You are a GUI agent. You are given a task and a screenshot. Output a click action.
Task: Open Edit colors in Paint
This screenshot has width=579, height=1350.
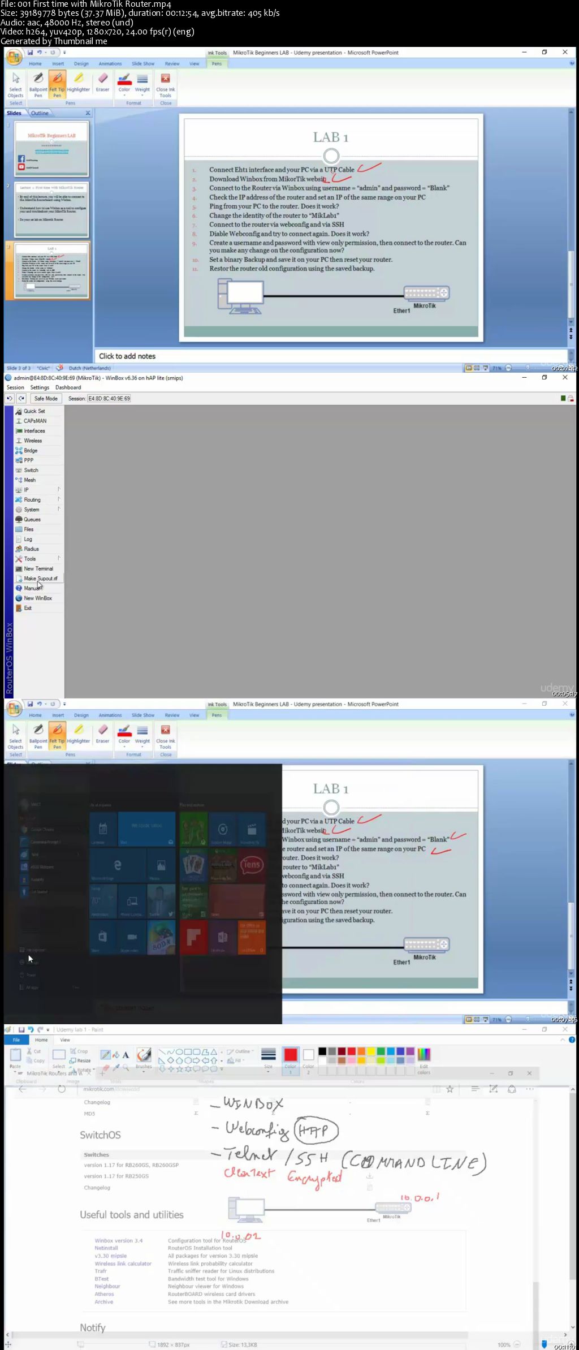pos(424,1060)
